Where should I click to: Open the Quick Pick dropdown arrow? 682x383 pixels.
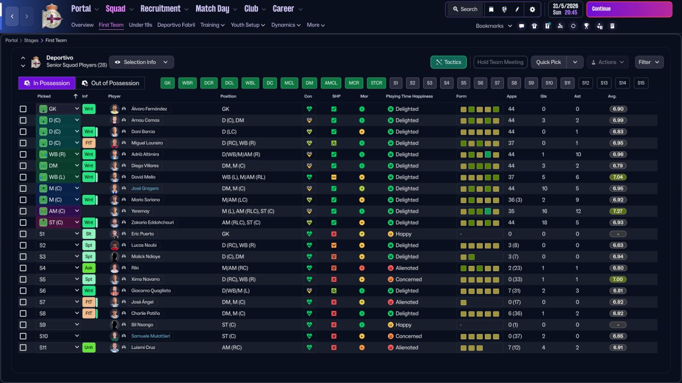point(574,62)
